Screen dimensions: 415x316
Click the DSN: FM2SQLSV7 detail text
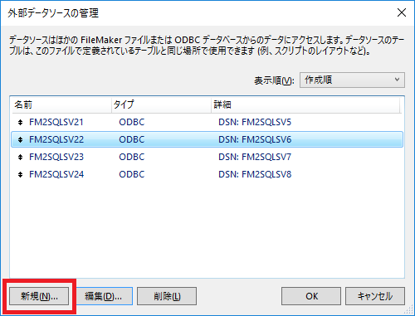coord(255,157)
